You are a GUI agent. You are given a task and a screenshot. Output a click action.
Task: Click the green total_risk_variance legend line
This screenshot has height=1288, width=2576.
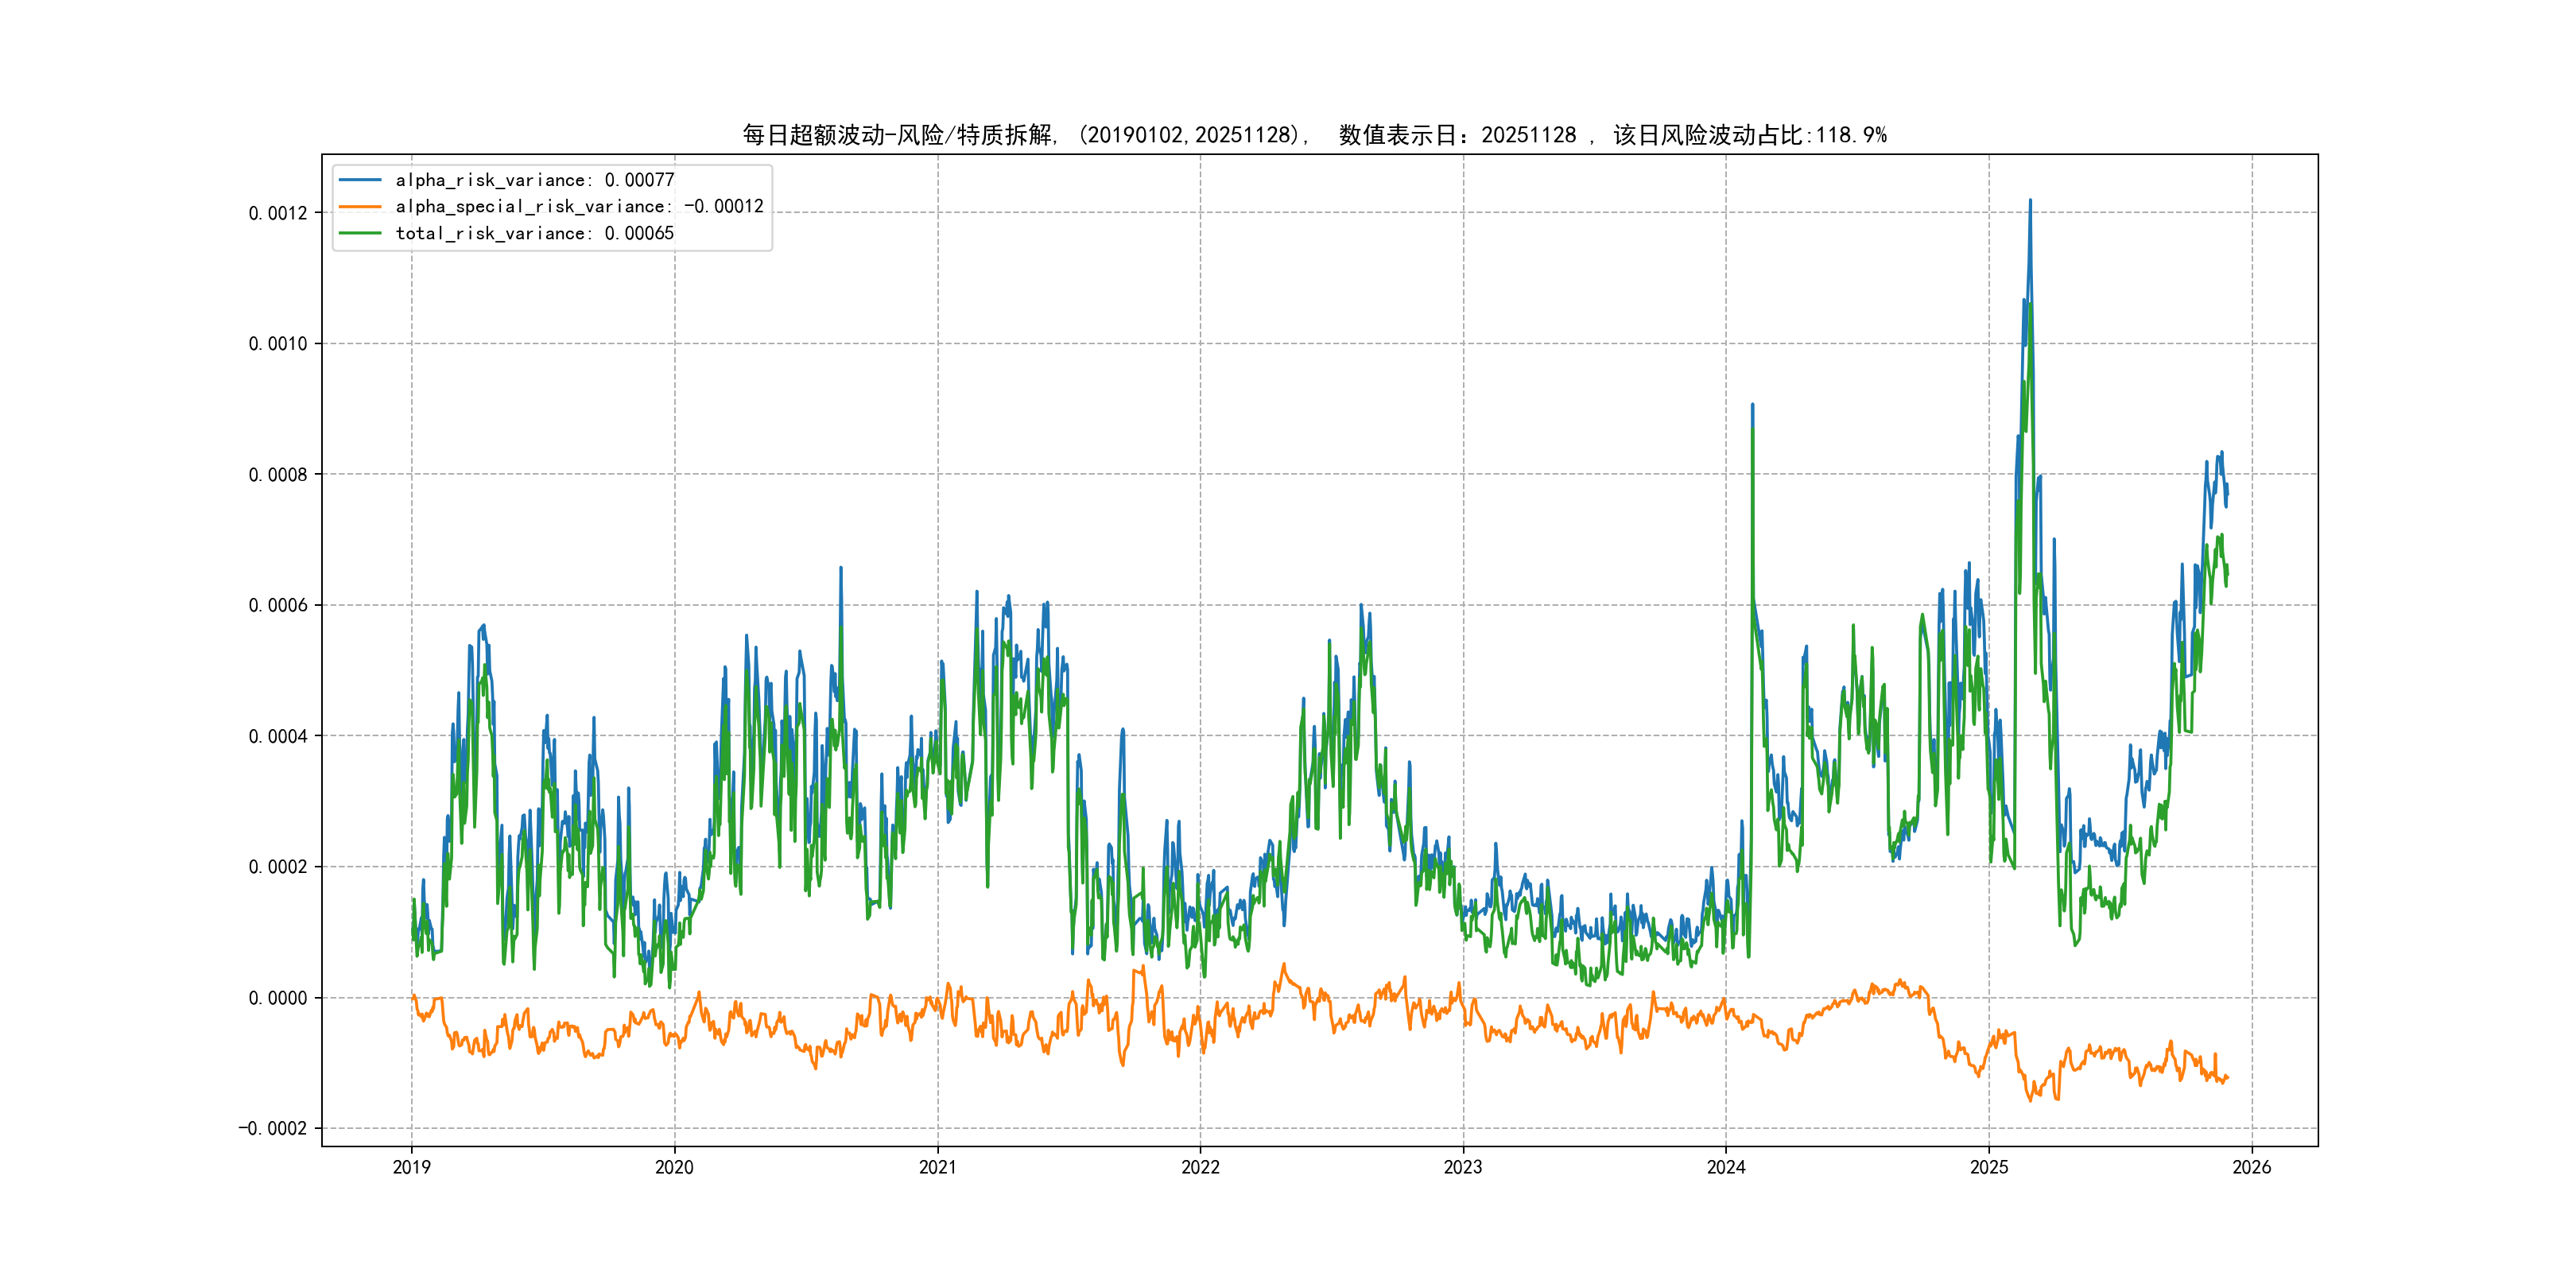[360, 233]
